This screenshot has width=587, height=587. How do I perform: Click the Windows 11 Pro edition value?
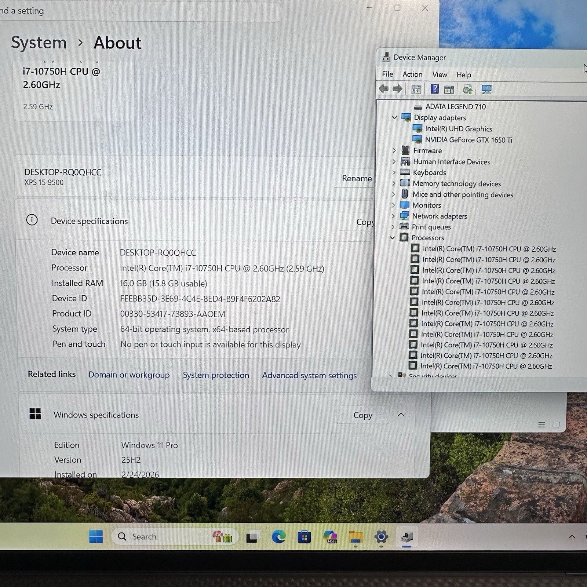tap(149, 445)
